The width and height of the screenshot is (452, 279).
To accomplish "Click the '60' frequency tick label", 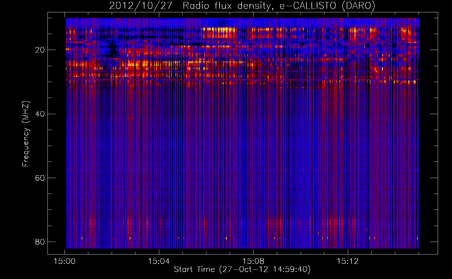I will coord(40,178).
